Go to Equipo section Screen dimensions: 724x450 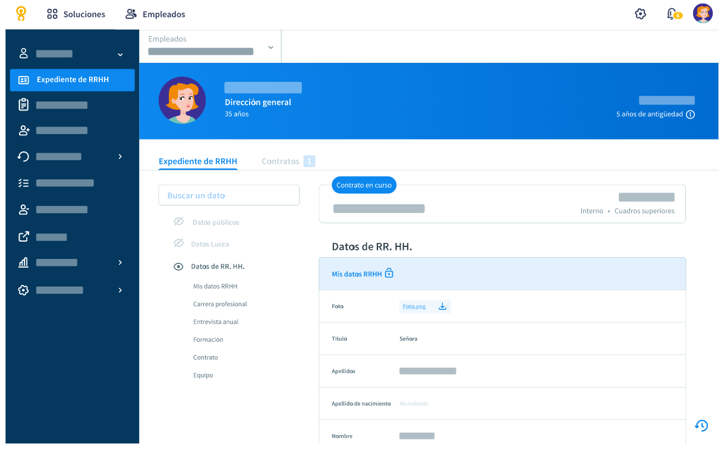pos(203,375)
